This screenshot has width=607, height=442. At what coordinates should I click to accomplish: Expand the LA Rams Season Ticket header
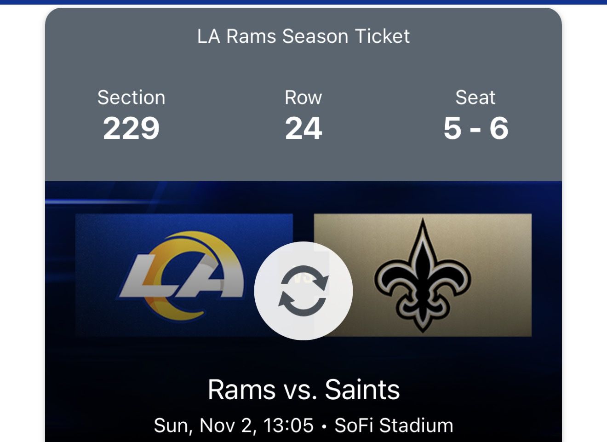[x=303, y=36]
